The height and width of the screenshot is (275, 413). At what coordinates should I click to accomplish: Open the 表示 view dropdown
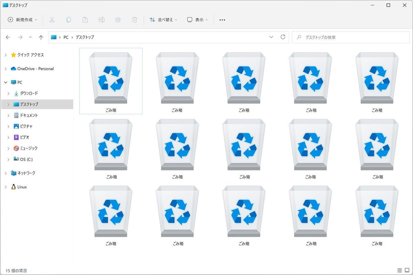point(198,20)
